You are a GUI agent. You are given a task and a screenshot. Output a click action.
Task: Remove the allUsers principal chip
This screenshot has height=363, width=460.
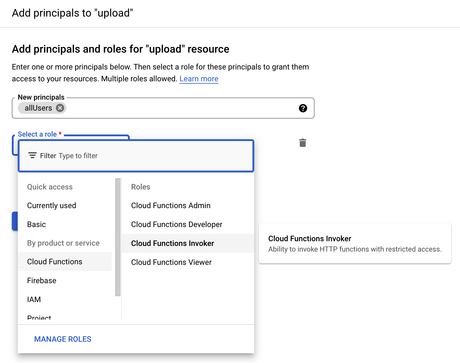pyautogui.click(x=60, y=108)
